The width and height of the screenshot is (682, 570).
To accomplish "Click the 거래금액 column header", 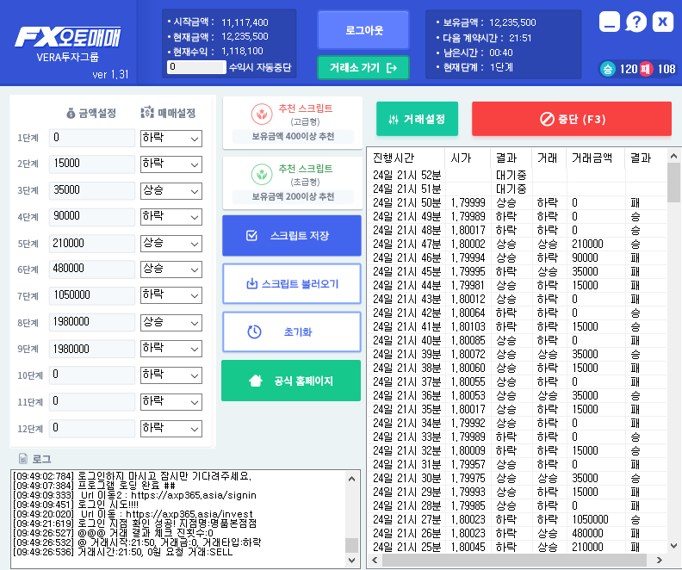I will point(592,158).
